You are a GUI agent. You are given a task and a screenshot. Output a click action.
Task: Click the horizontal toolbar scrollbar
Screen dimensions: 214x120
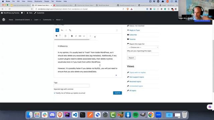tap(72, 40)
